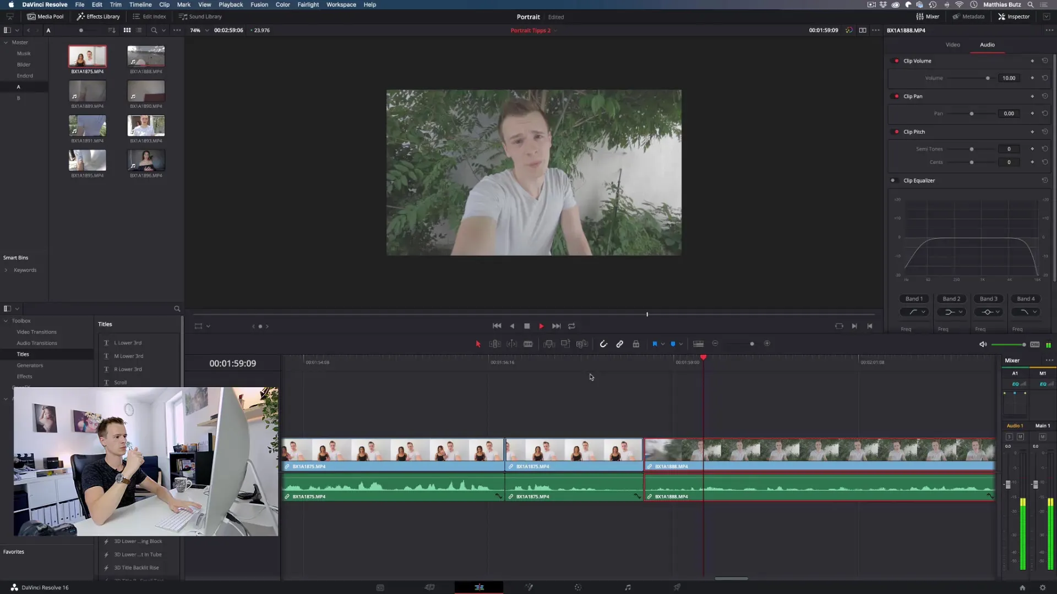Adjust the Pan slider in Inspector
The image size is (1057, 594).
point(972,114)
